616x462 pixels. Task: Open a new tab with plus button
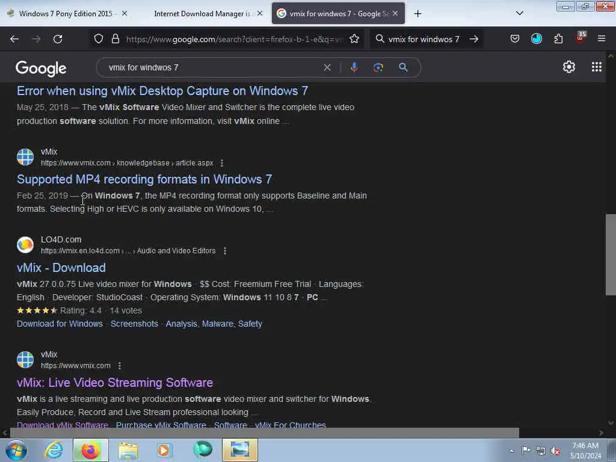[x=417, y=14]
